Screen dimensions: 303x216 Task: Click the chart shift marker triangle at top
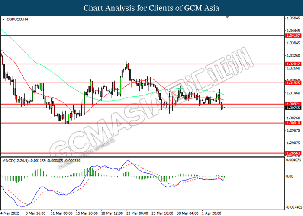pyautogui.click(x=227, y=17)
